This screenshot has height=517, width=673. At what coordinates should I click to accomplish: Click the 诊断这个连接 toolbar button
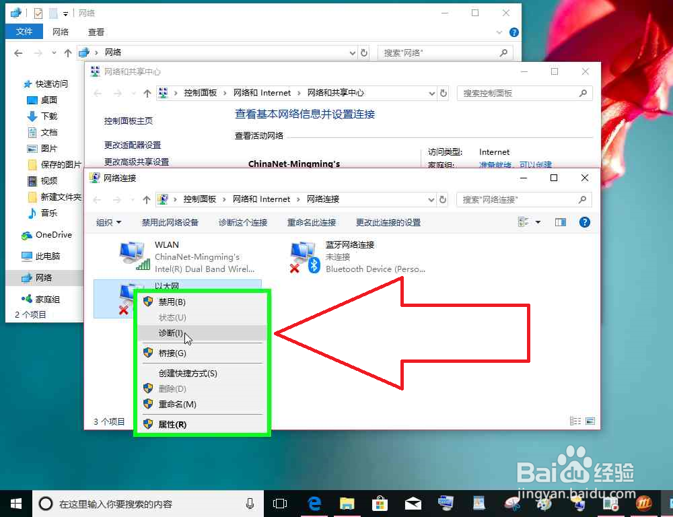coord(242,221)
